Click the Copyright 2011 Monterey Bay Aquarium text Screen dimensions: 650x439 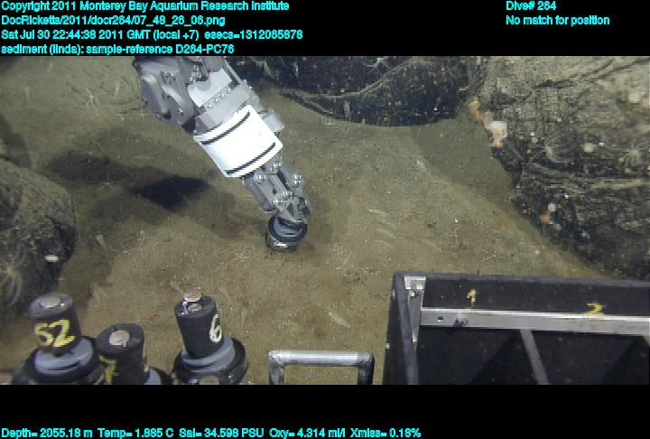click(x=144, y=6)
